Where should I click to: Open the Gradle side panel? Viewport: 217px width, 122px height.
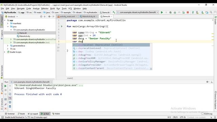[x=215, y=20]
